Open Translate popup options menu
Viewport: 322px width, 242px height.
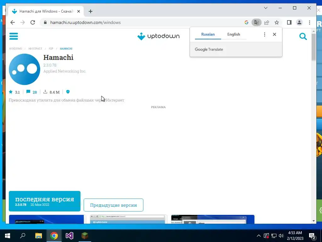[264, 34]
